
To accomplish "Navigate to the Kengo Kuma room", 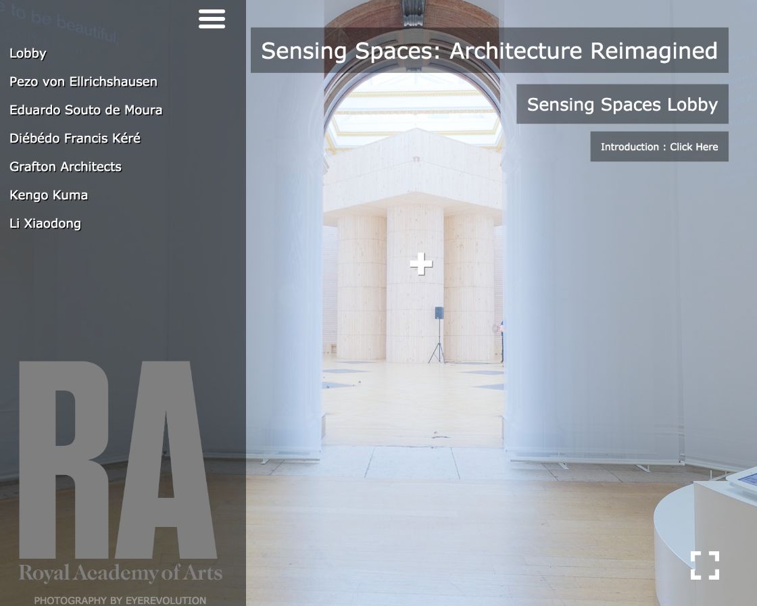I will (x=49, y=195).
